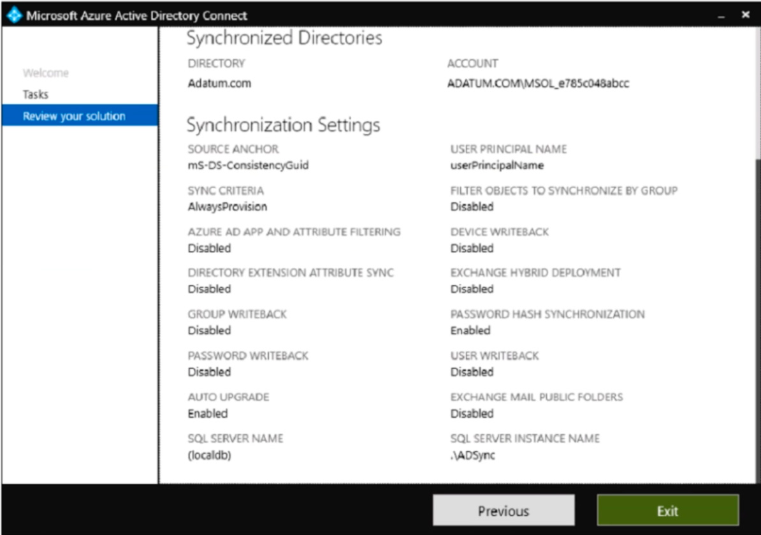The image size is (761, 535).
Task: Select the Welcome step in sidebar
Action: click(x=47, y=73)
